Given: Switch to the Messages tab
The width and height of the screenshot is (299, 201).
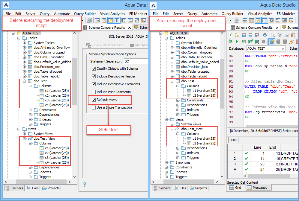Looking at the screenshot, I should [x=259, y=188].
